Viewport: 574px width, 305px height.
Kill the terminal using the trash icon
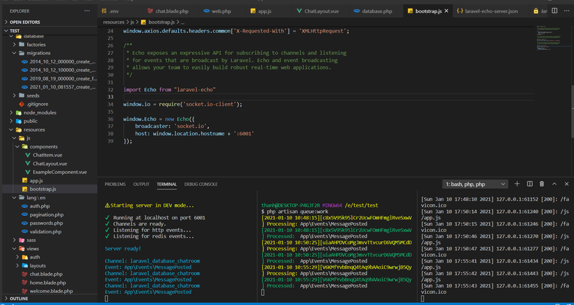[x=542, y=184]
